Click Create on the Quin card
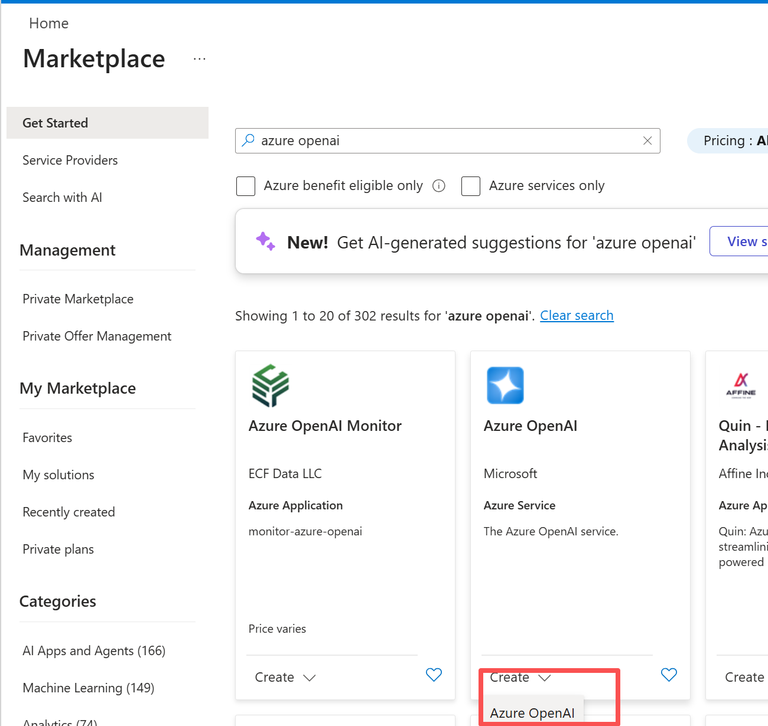Image resolution: width=768 pixels, height=726 pixels. tap(744, 677)
